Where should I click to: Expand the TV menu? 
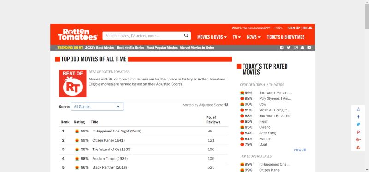(x=237, y=37)
